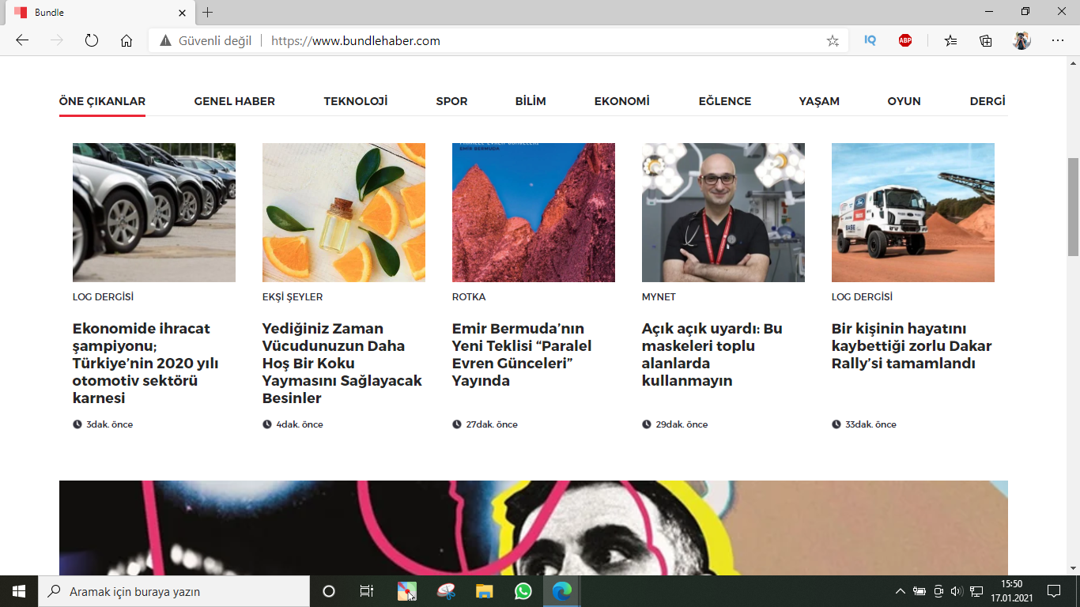The width and height of the screenshot is (1080, 607).
Task: Open the ABP ad blocker extension
Action: [905, 40]
